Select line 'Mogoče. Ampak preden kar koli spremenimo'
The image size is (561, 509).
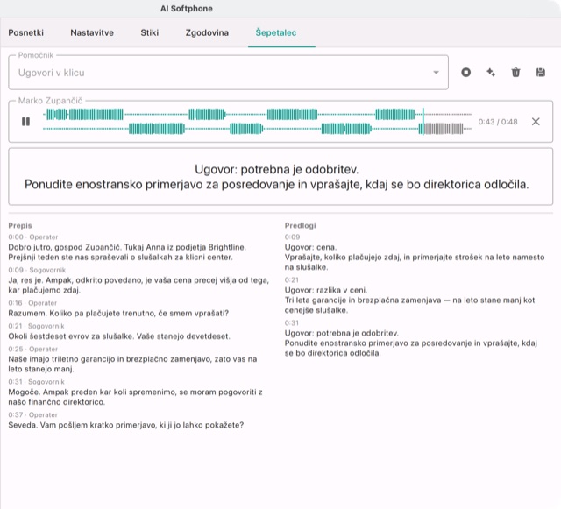pos(135,397)
